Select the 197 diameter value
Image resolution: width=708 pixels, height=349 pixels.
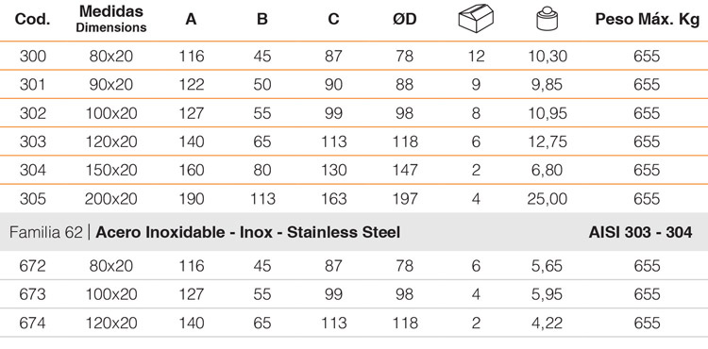405,199
